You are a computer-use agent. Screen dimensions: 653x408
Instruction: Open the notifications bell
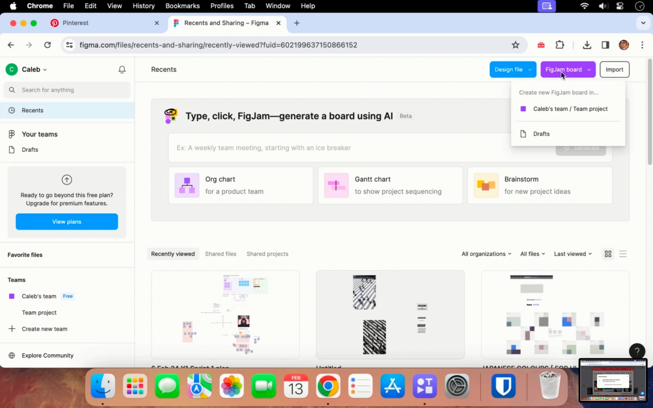coord(122,70)
